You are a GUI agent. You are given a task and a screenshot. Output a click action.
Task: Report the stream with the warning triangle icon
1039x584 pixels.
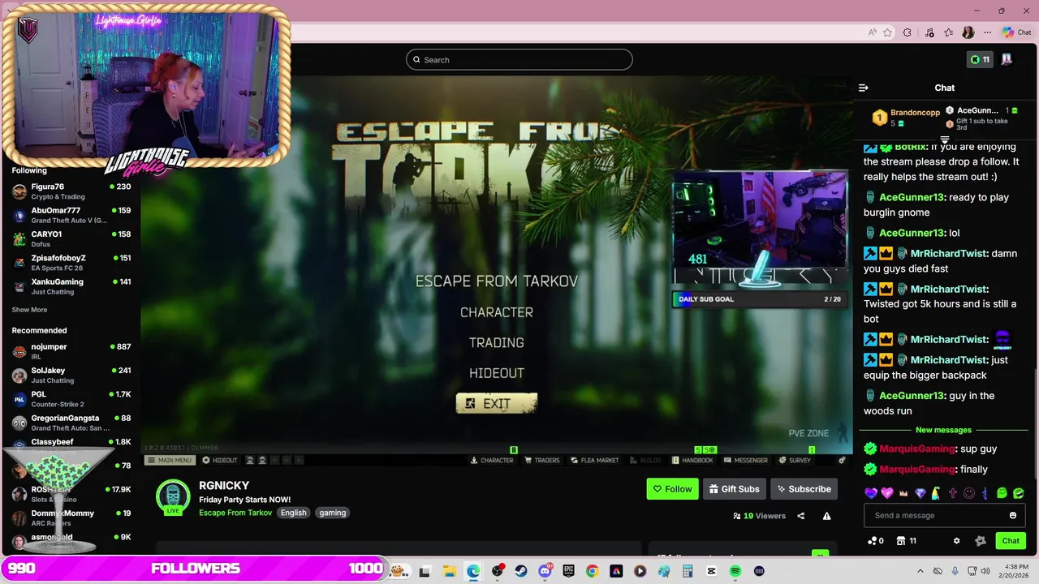pyautogui.click(x=826, y=516)
